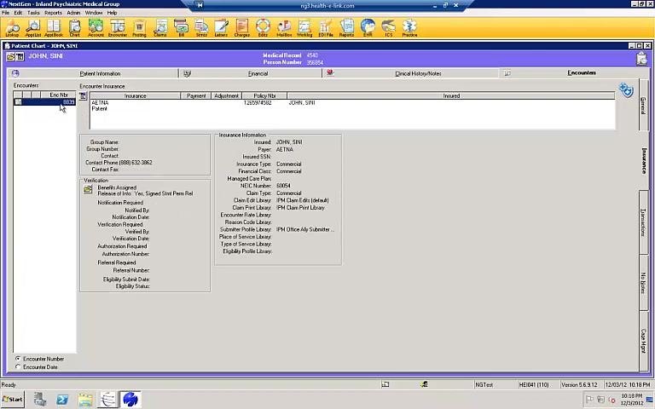Open the Transactions vertical side tab
This screenshot has height=409, width=655.
pos(643,222)
